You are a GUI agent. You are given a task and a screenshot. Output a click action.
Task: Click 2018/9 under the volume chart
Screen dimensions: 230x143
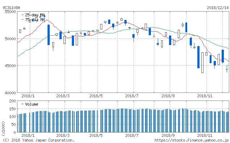pos(168,135)
